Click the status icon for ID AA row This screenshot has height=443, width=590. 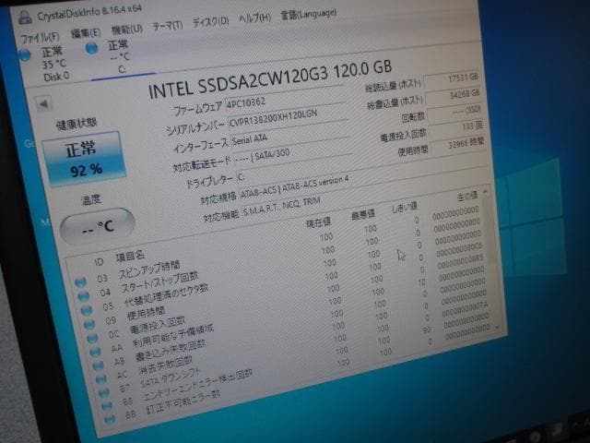(96, 352)
